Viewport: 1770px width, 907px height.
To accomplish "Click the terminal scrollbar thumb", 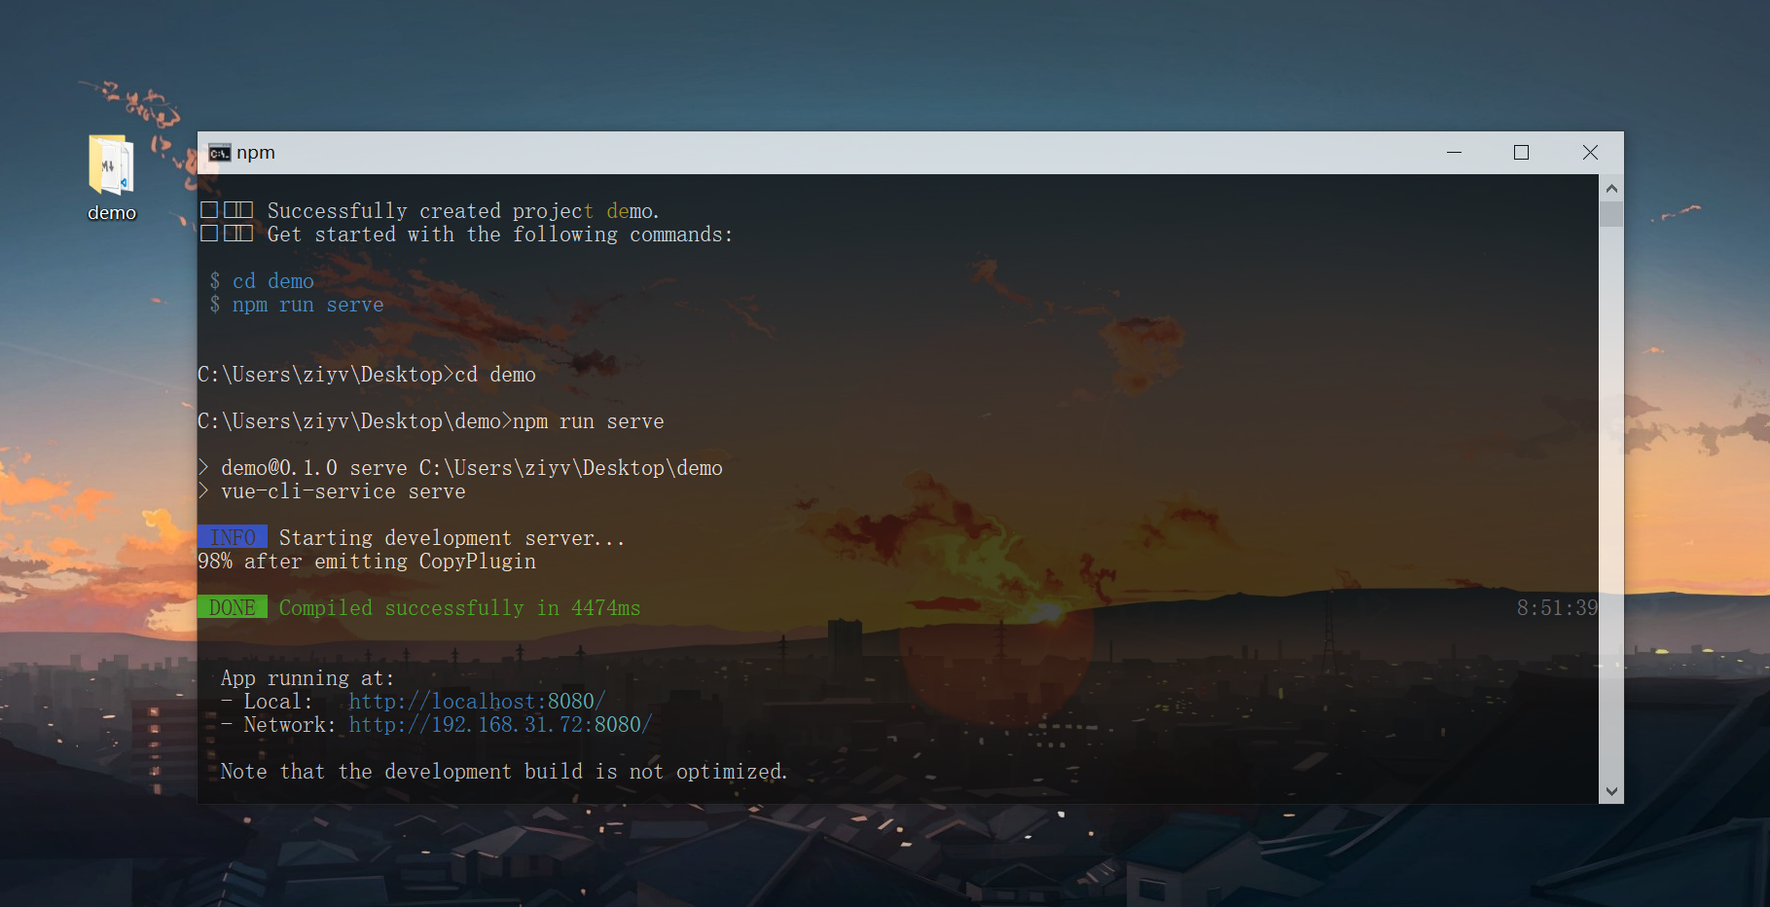I will [x=1611, y=214].
